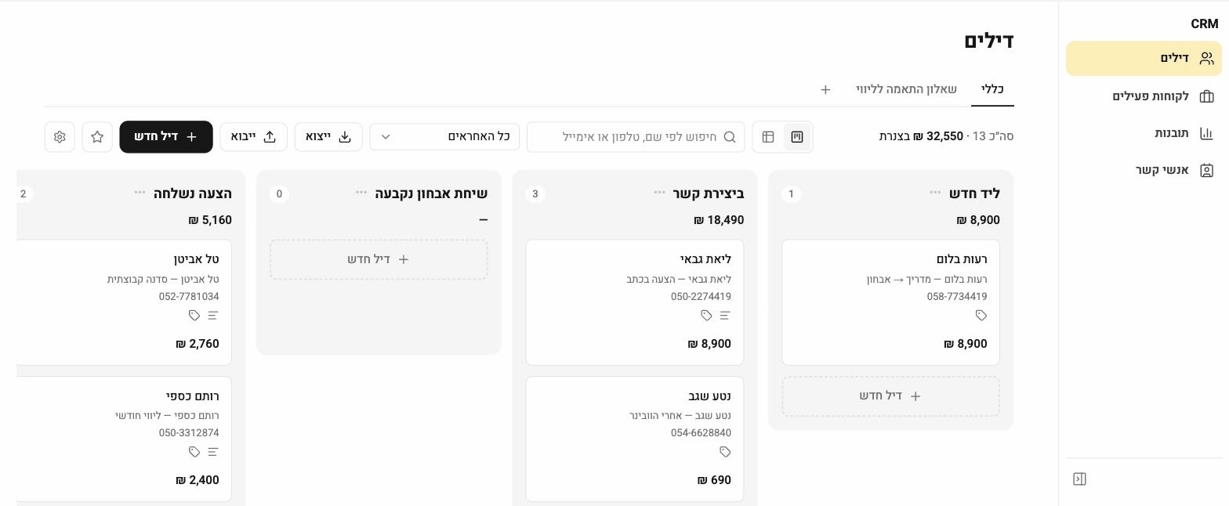Click the אנשי קשר contact icon
Viewport: 1229px width, 506px height.
coord(1206,170)
